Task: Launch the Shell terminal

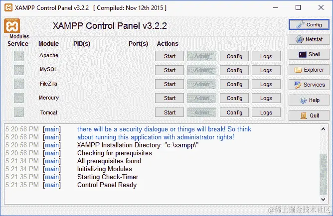Action: [309, 54]
